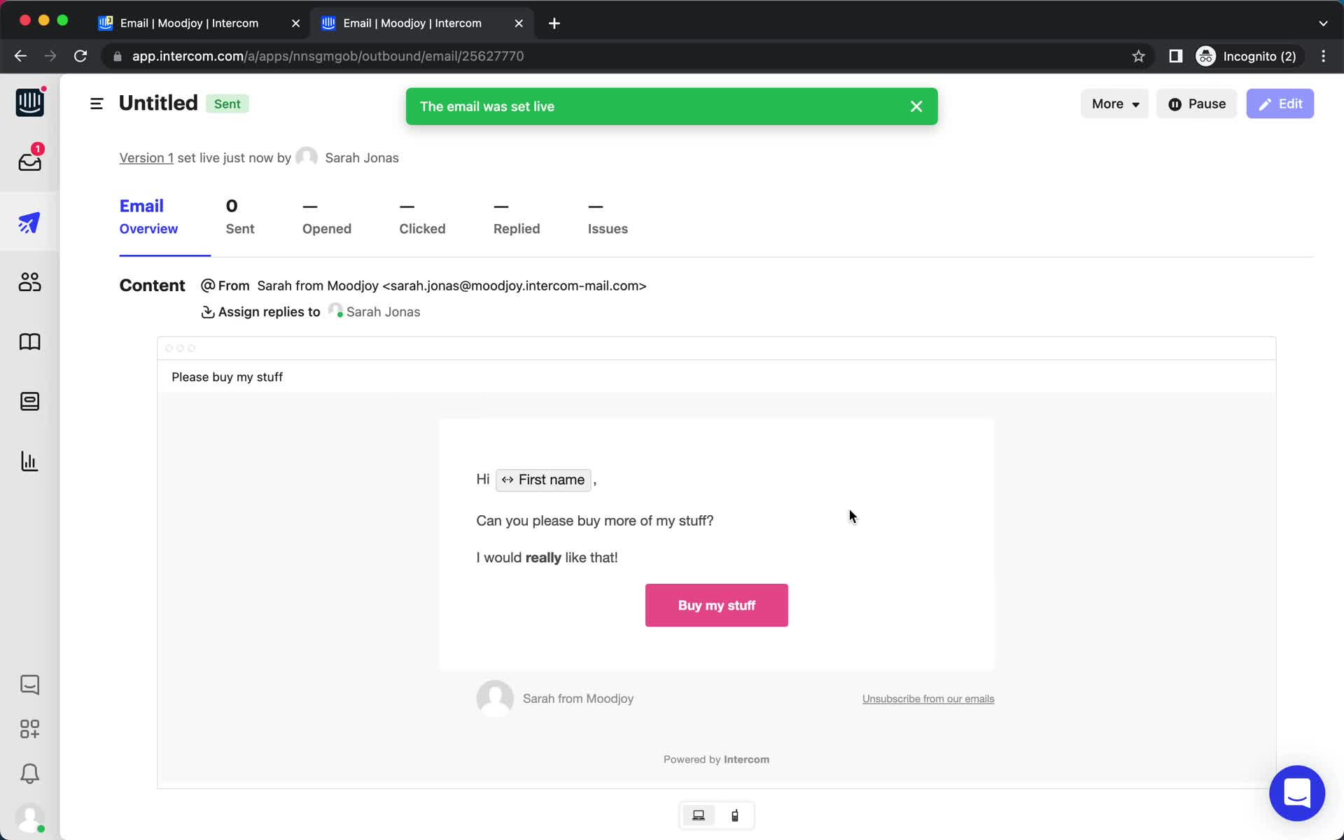This screenshot has width=1344, height=840.
Task: Open the notifications bell icon in sidebar
Action: click(x=28, y=774)
